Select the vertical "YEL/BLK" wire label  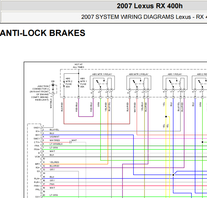(x=142, y=107)
